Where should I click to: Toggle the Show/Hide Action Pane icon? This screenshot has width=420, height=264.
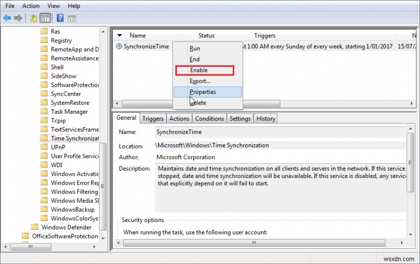pos(72,18)
